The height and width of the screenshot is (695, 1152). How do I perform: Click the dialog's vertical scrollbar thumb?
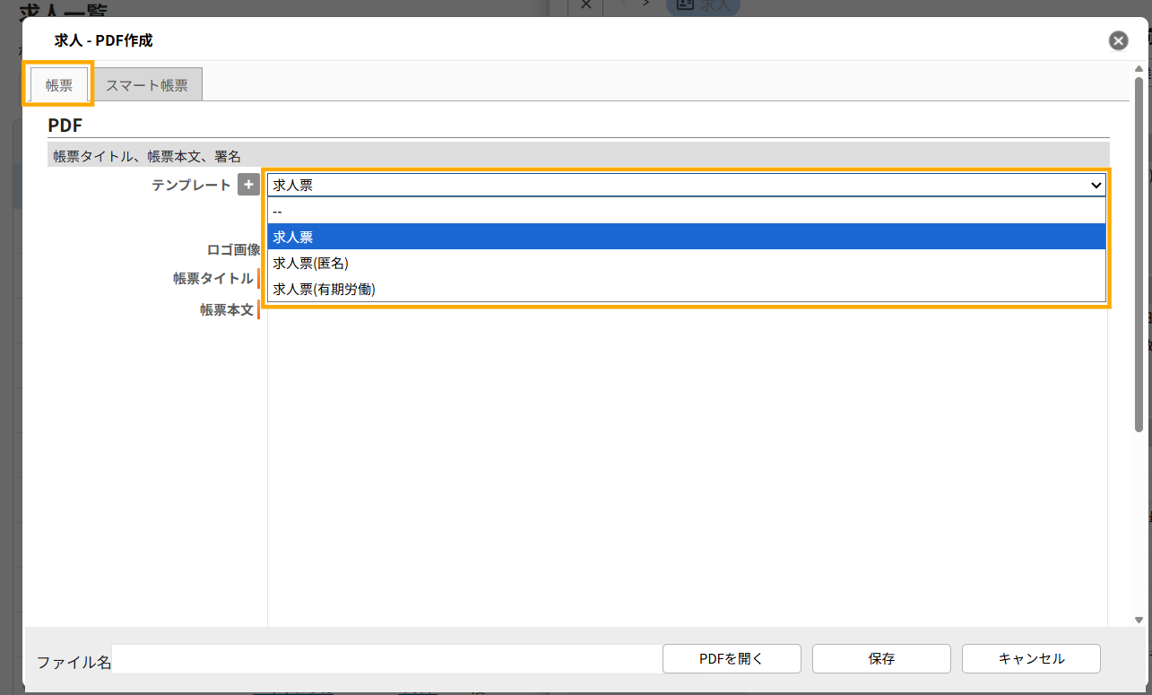click(x=1139, y=215)
